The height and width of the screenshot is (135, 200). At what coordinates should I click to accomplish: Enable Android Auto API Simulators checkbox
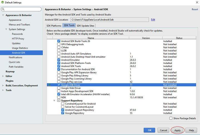[x=59, y=53]
